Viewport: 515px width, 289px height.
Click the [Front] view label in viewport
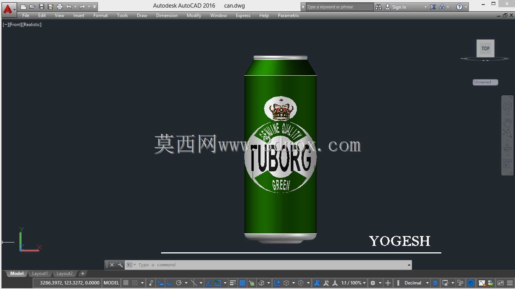(16, 25)
